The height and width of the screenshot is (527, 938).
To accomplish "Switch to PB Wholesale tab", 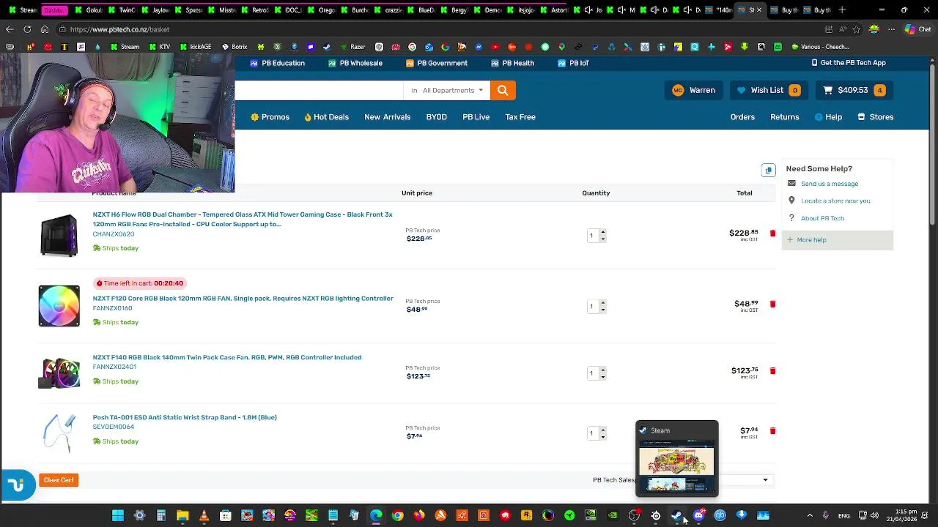I will [355, 63].
